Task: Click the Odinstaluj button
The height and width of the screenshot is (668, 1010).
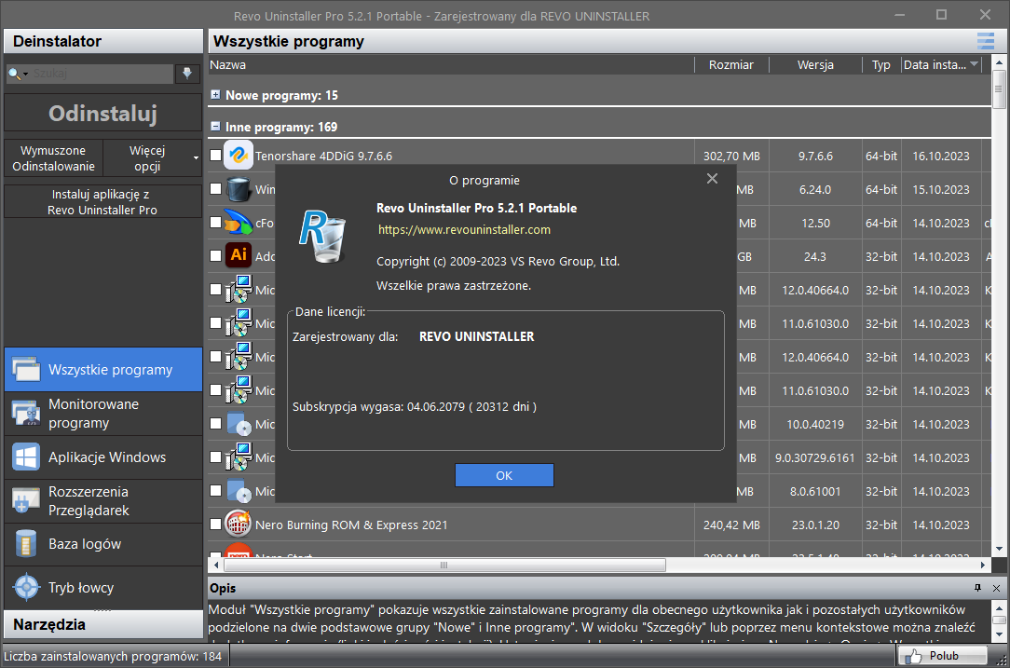Action: 103,114
